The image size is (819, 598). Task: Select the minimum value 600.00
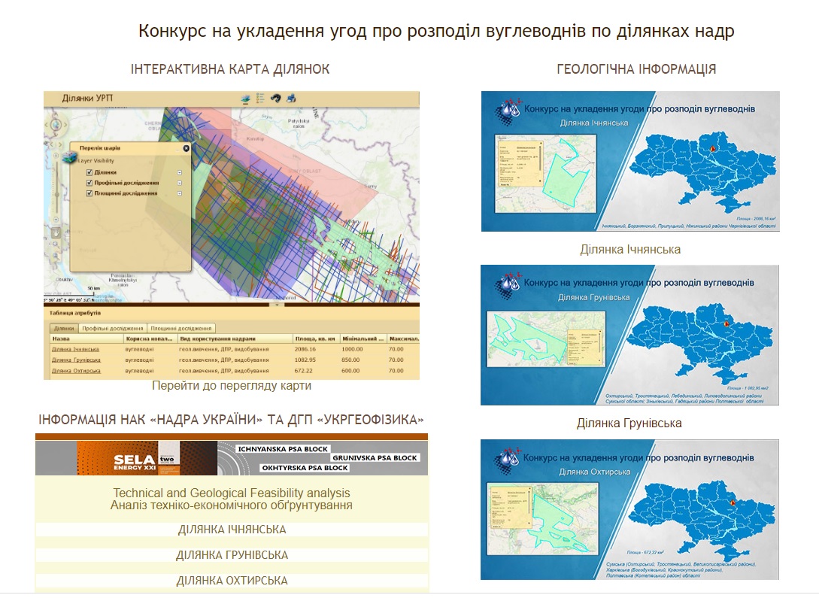(350, 371)
